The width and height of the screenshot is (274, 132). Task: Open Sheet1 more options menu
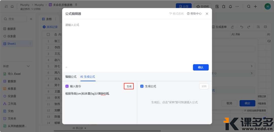(x=30, y=44)
